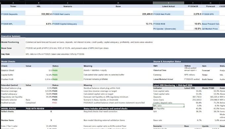
Task: Select the highlighted column E header
Action: click(x=168, y=3)
